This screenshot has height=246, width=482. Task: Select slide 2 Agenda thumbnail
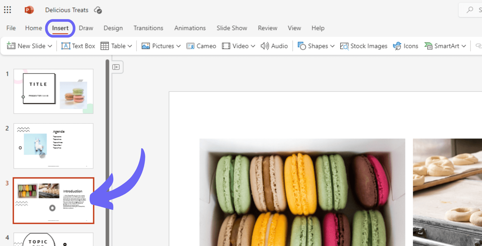click(x=53, y=146)
